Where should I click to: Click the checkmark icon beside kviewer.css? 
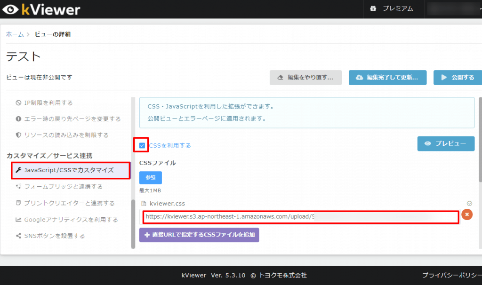click(469, 204)
